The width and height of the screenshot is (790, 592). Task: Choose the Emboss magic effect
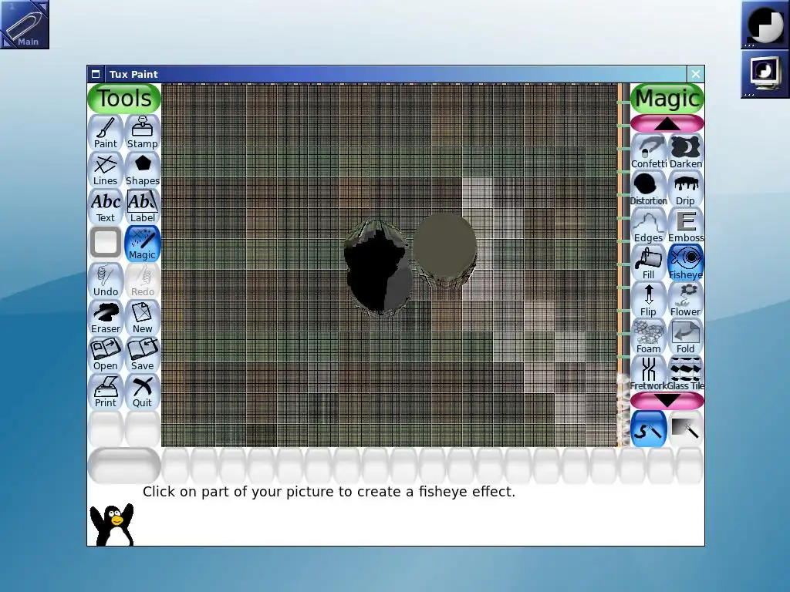pos(686,226)
